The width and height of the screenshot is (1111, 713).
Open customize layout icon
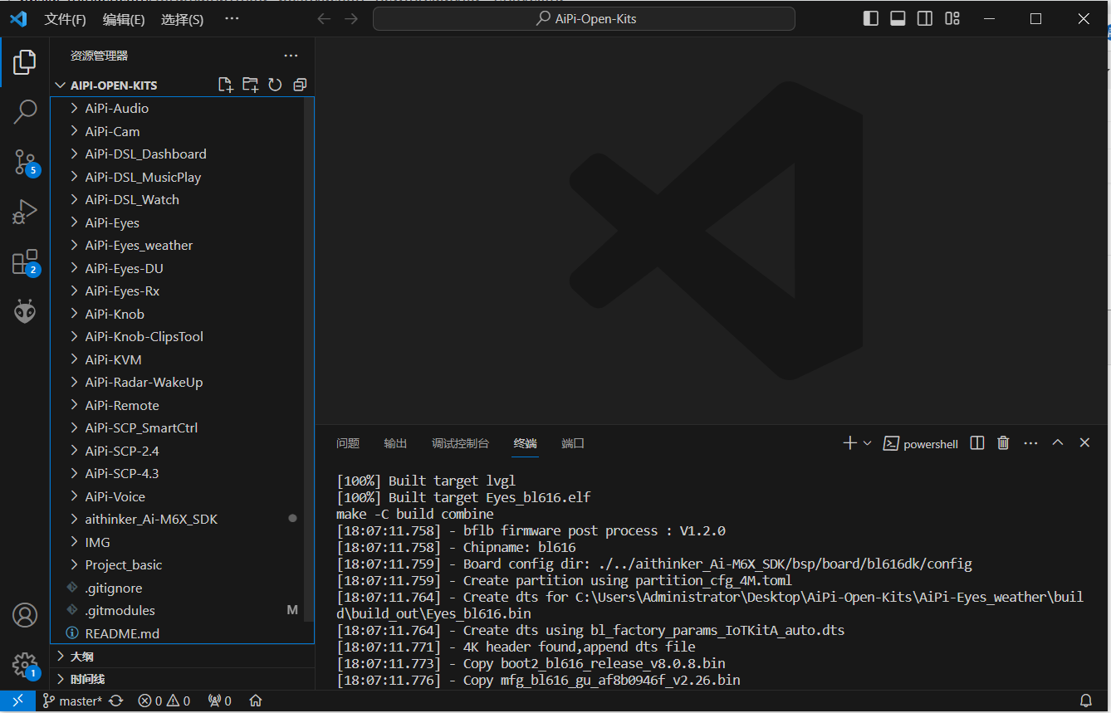952,18
